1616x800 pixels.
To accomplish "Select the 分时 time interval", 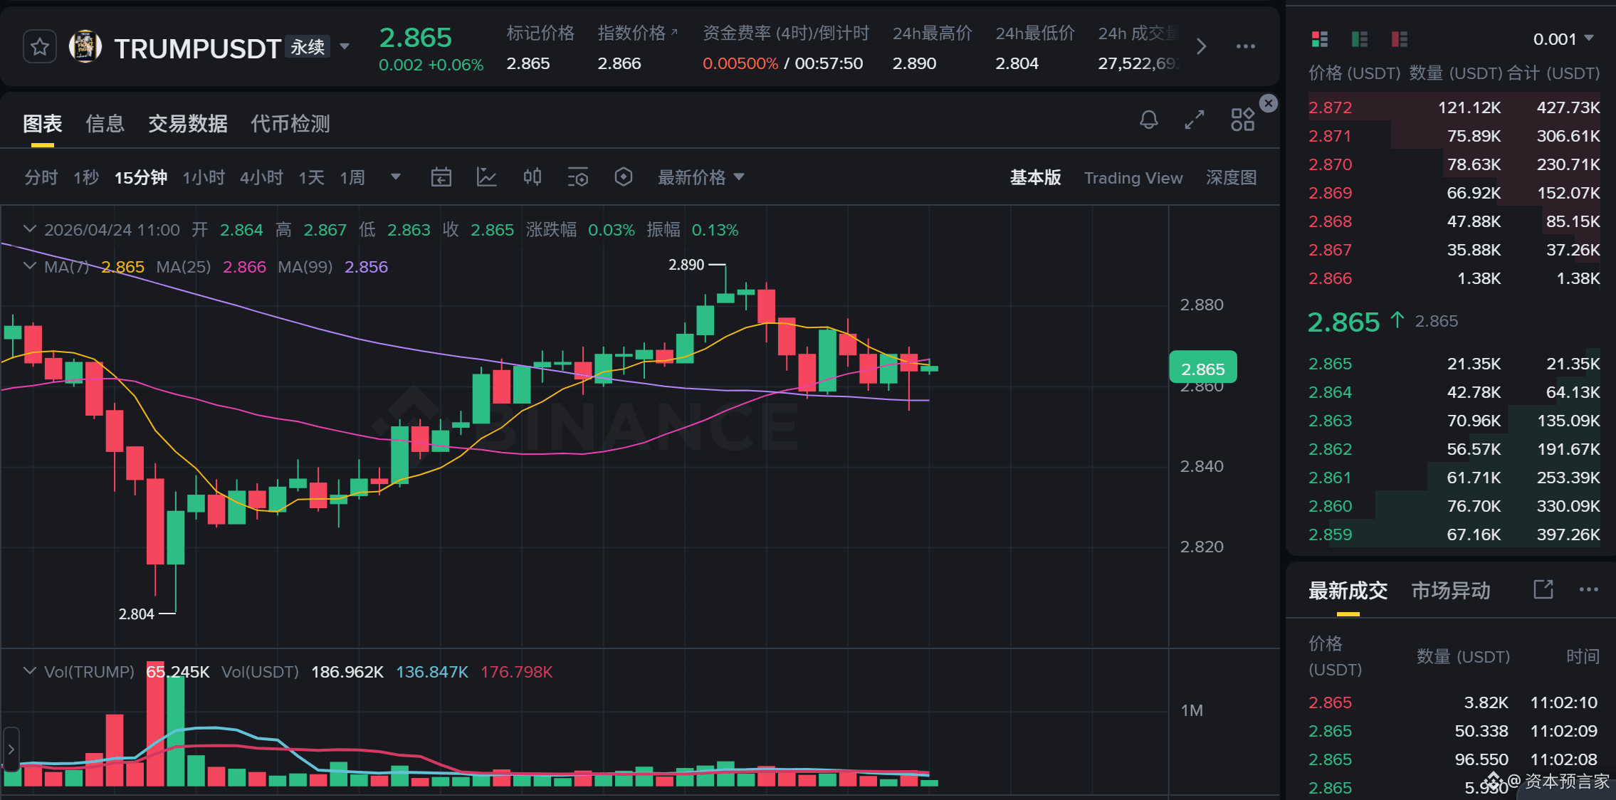I will (x=41, y=177).
